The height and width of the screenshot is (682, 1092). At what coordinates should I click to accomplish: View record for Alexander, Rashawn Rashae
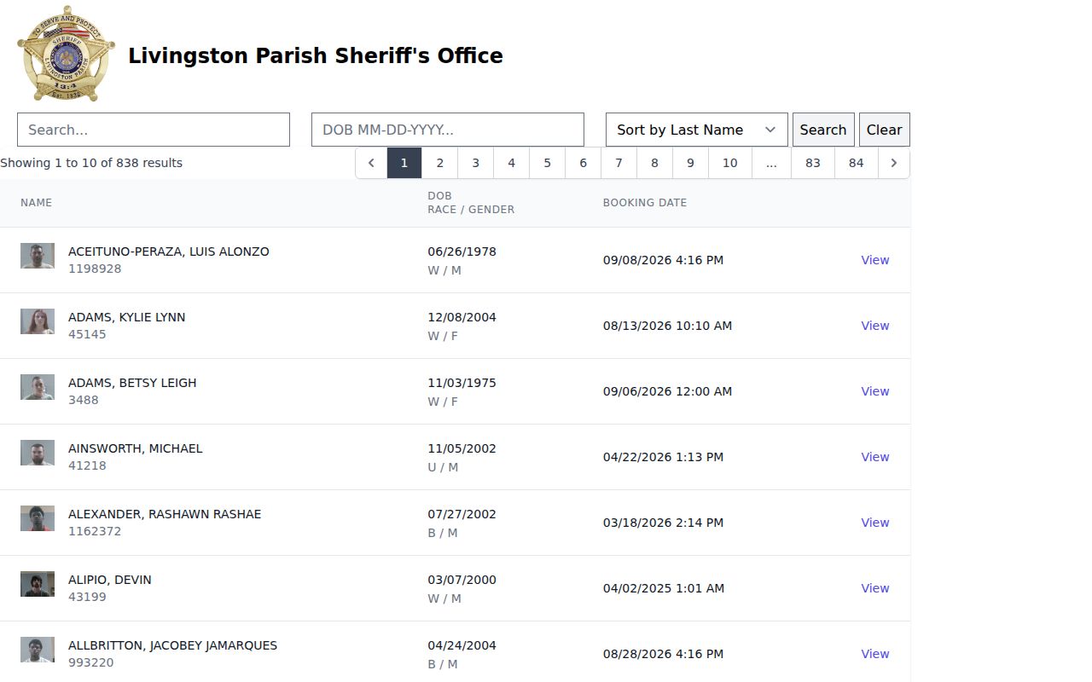tap(875, 523)
